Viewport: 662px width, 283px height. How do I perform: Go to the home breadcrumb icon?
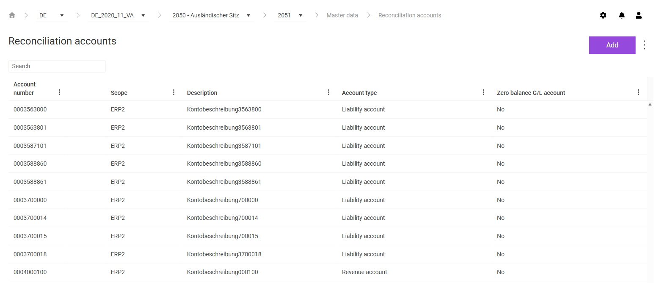point(12,15)
